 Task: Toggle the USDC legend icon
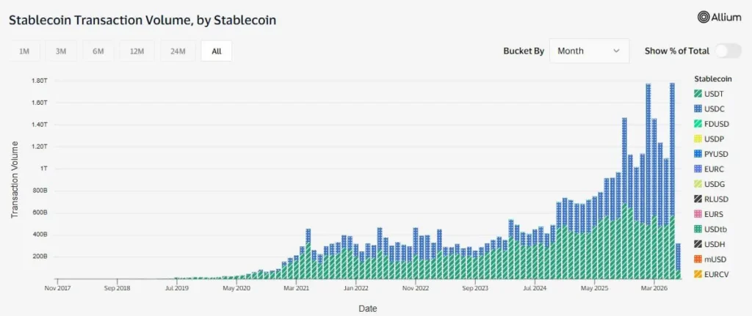(698, 109)
